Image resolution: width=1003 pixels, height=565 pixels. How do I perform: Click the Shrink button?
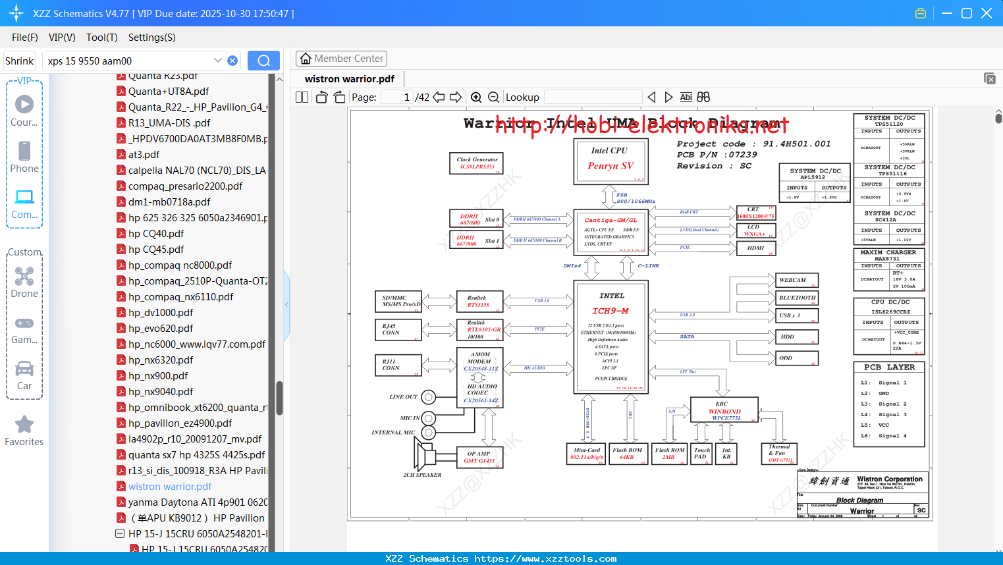[x=19, y=61]
